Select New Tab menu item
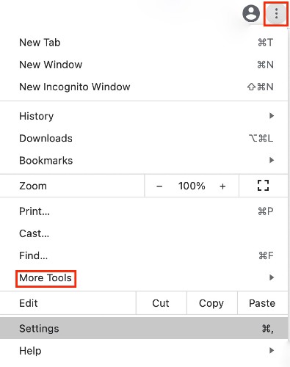The height and width of the screenshot is (367, 290). coord(144,43)
